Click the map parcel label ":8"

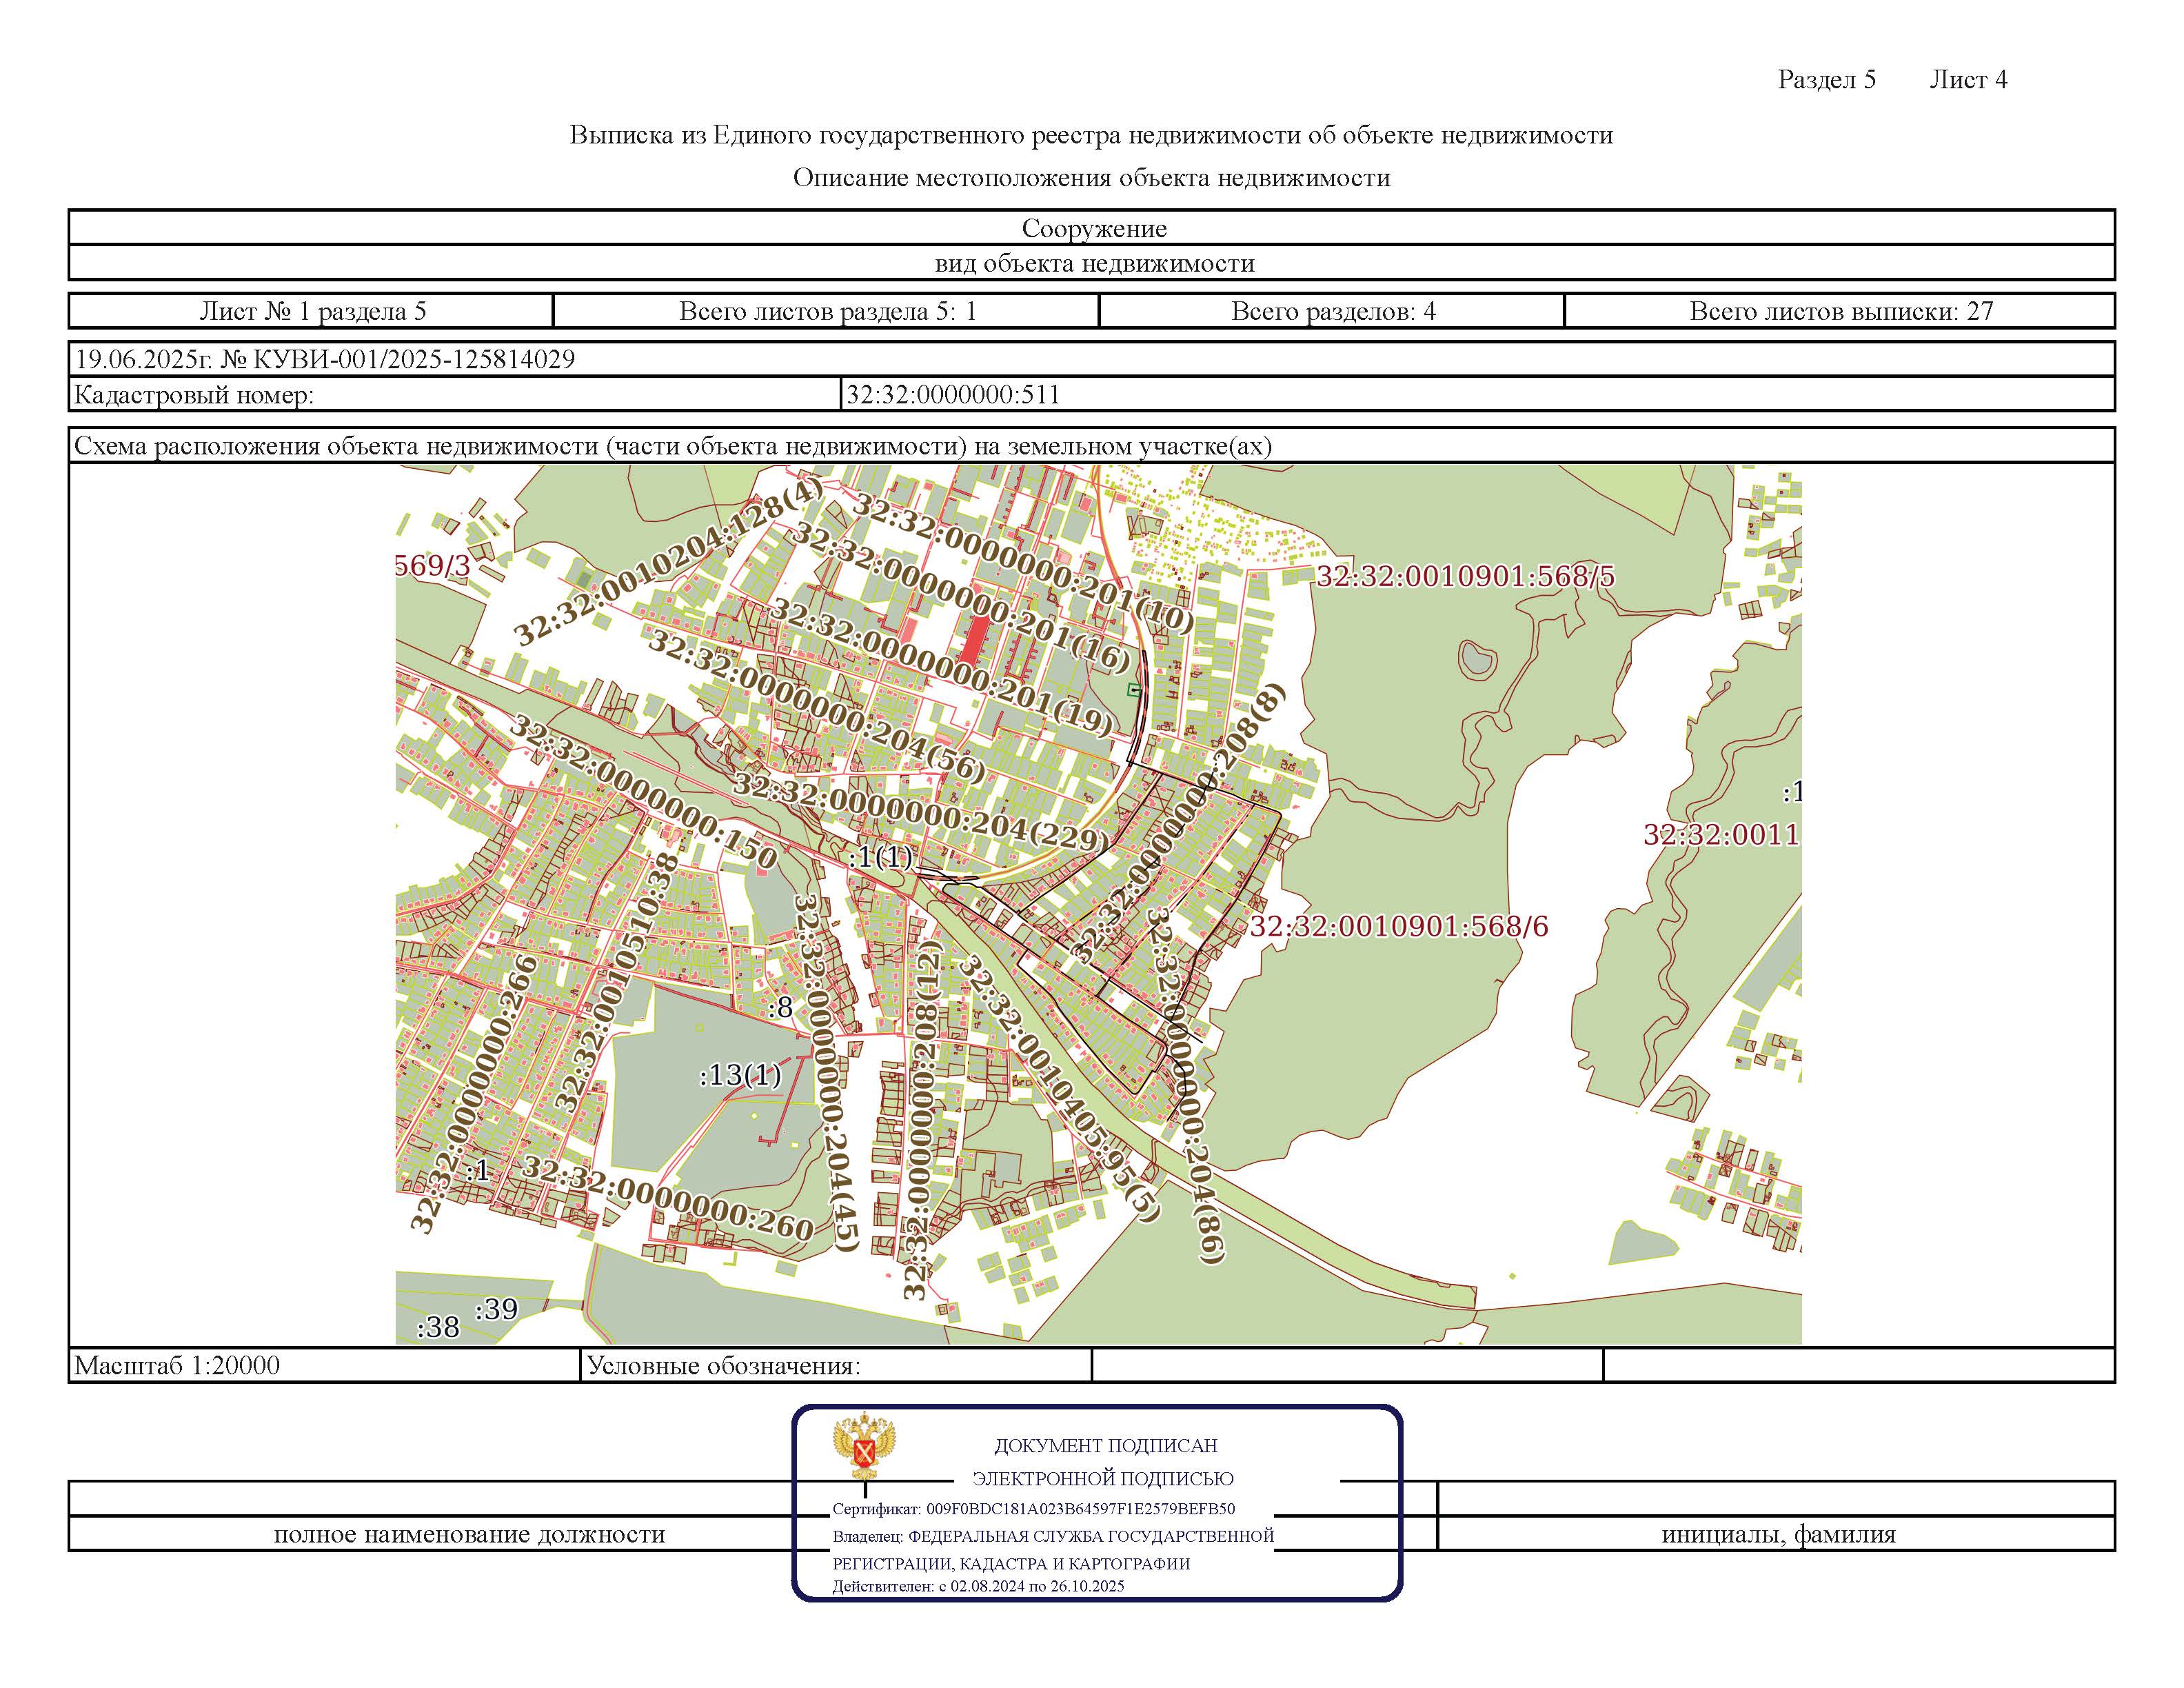(x=781, y=1007)
